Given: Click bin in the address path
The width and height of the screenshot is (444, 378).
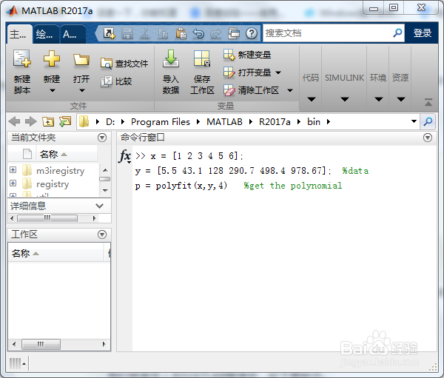Looking at the screenshot, I should [x=314, y=122].
